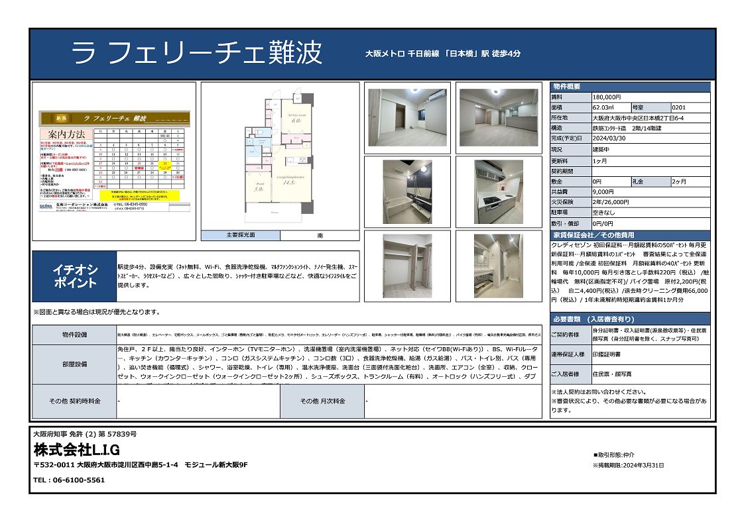The image size is (742, 522).
Task: Select the area value 62.03㎡
Action: (603, 107)
